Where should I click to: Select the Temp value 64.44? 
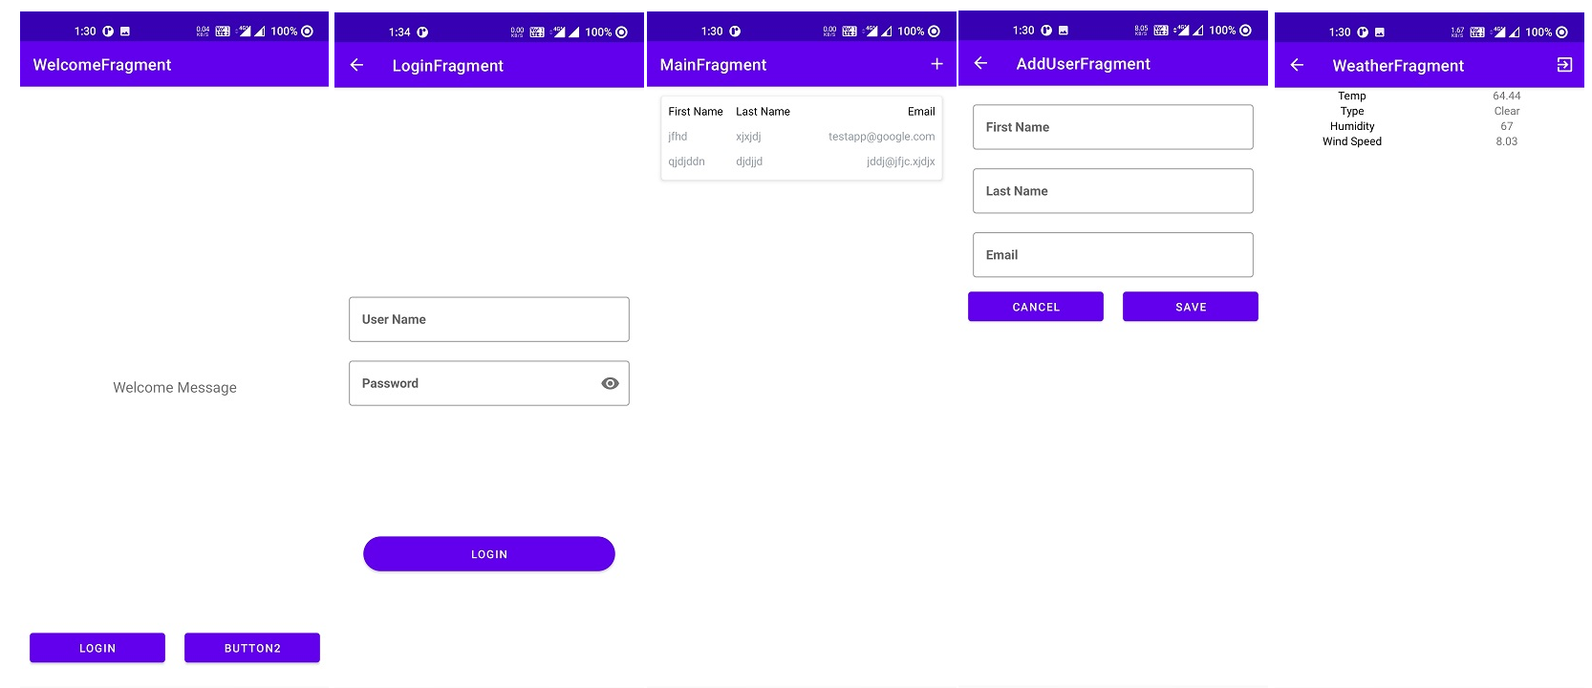(1507, 96)
